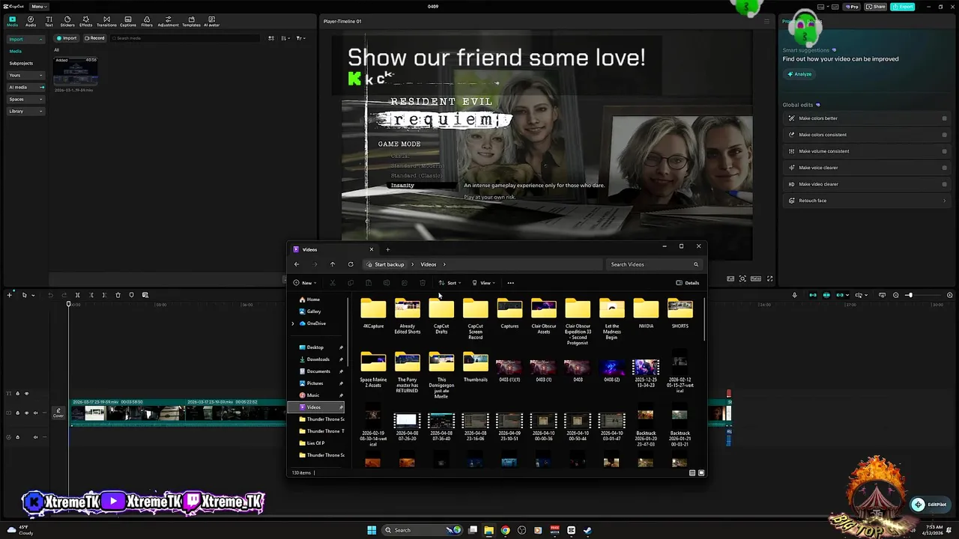Toggle the Make video clearer switch
Viewport: 959px width, 539px height.
pyautogui.click(x=944, y=184)
